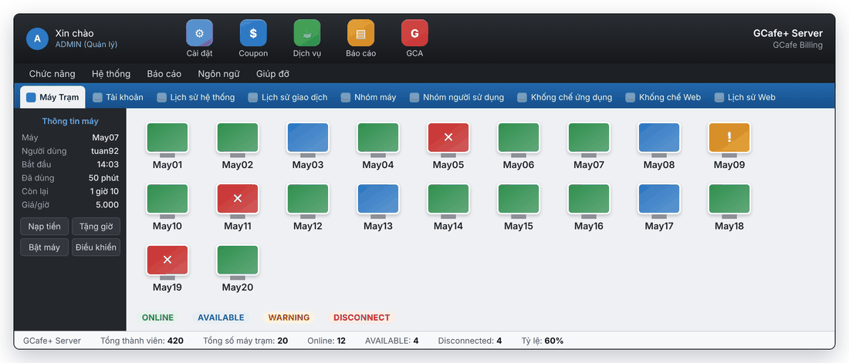Open the Lịch sử hệ thống tab
This screenshot has height=363, width=849.
tap(196, 97)
